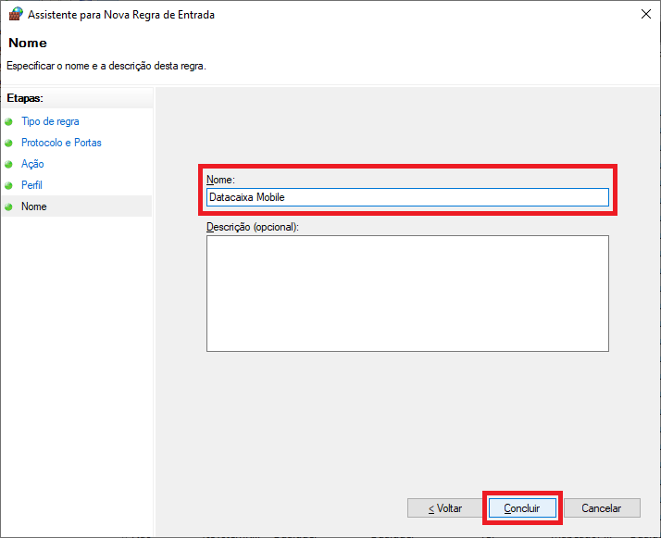661x538 pixels.
Task: Cancel the new inbound rule wizard
Action: (x=601, y=508)
